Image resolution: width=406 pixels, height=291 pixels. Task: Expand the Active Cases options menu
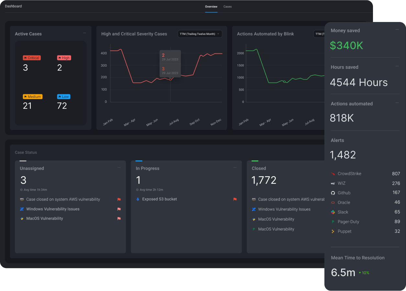coord(85,33)
